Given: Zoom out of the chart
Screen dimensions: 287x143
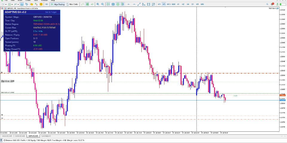Looking at the screenshot, I should click(103, 4).
